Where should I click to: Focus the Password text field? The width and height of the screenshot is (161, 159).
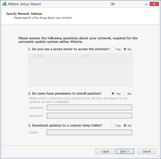[x=89, y=116]
